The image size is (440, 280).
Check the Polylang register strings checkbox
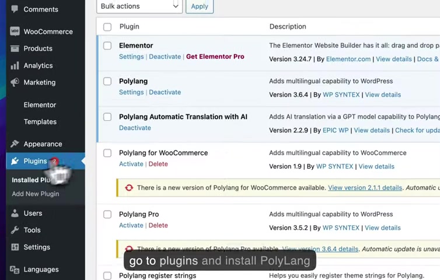pos(107,275)
